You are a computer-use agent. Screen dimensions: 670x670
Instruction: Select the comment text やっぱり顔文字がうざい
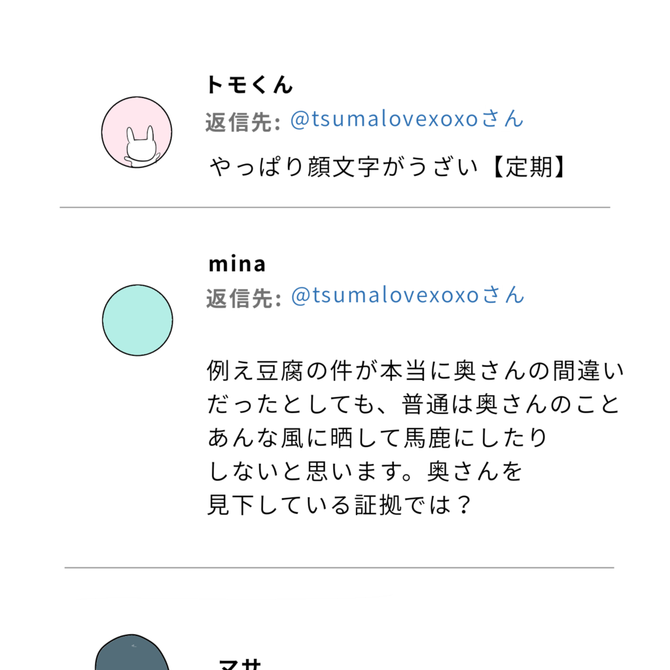click(x=344, y=167)
